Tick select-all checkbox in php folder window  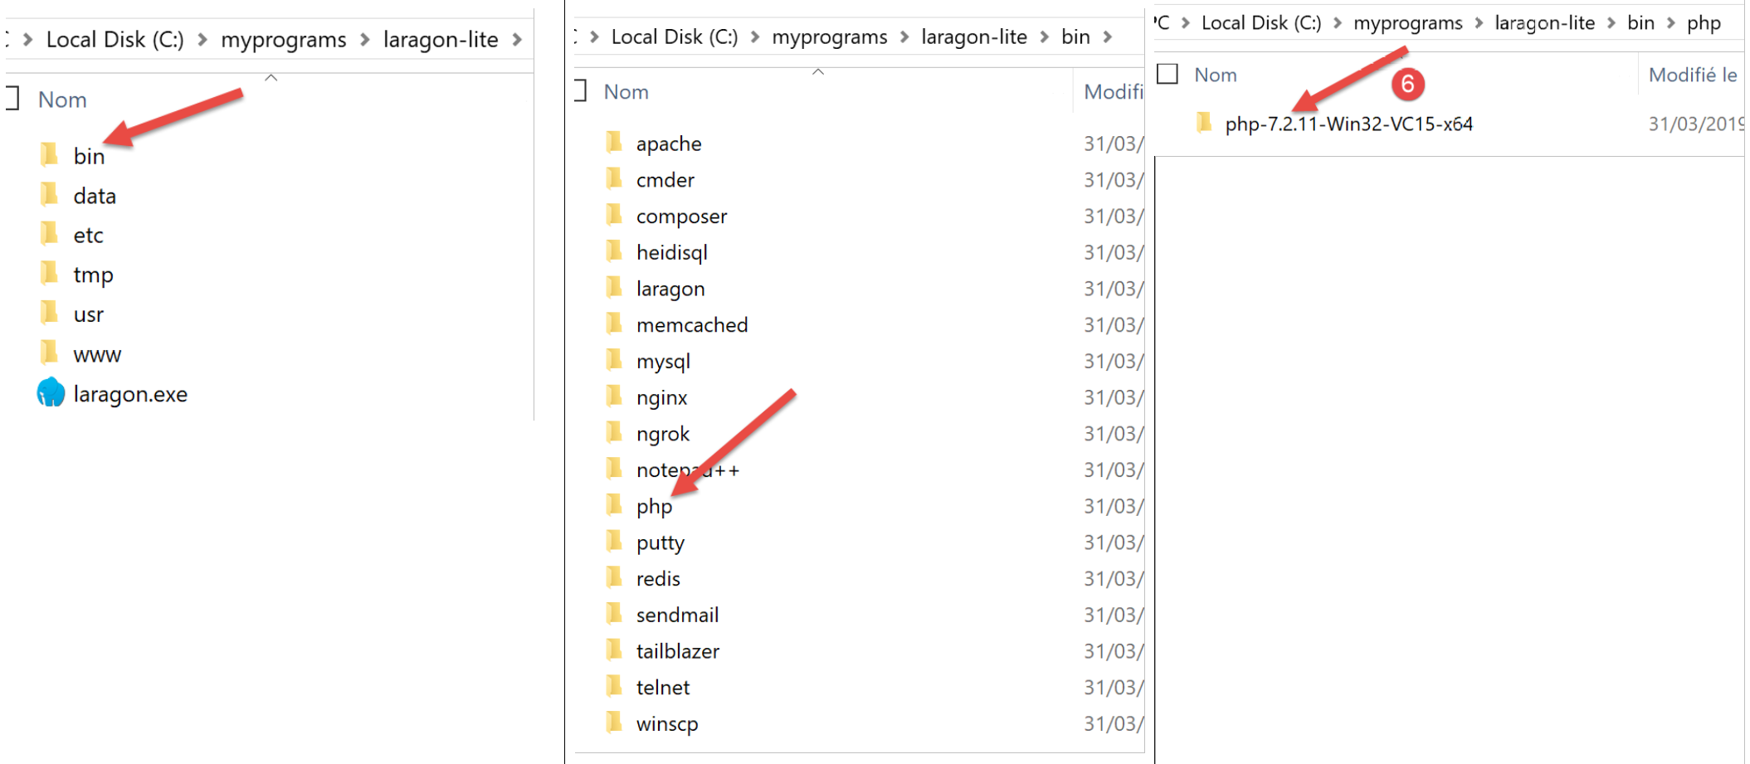coord(1167,75)
